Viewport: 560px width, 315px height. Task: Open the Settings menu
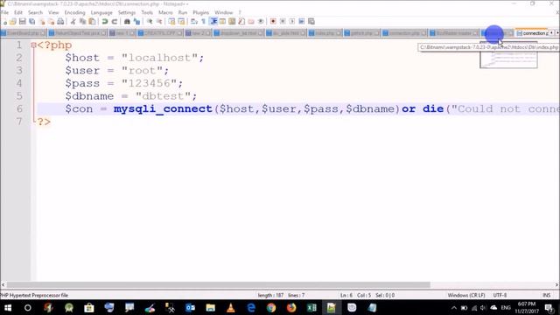tap(127, 12)
